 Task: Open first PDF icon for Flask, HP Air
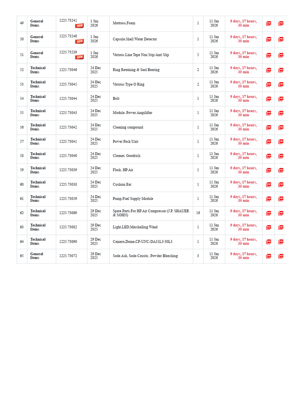click(x=268, y=170)
